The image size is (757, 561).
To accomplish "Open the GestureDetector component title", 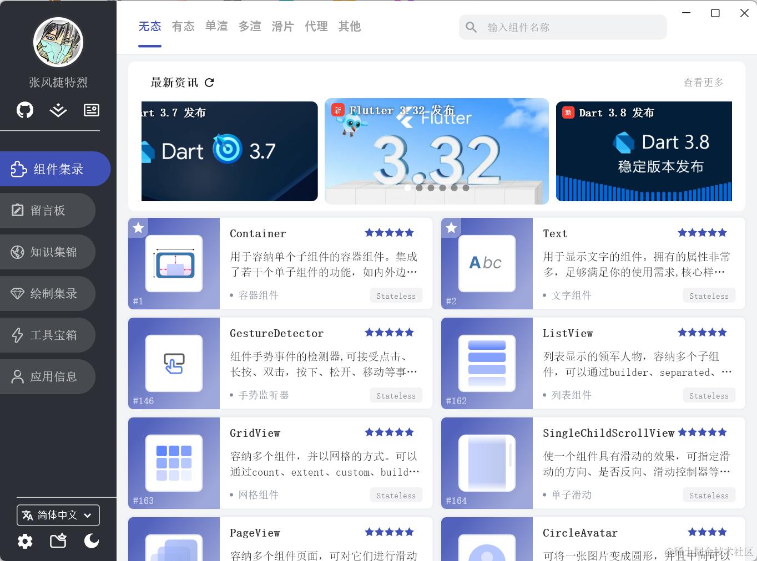I will click(276, 333).
